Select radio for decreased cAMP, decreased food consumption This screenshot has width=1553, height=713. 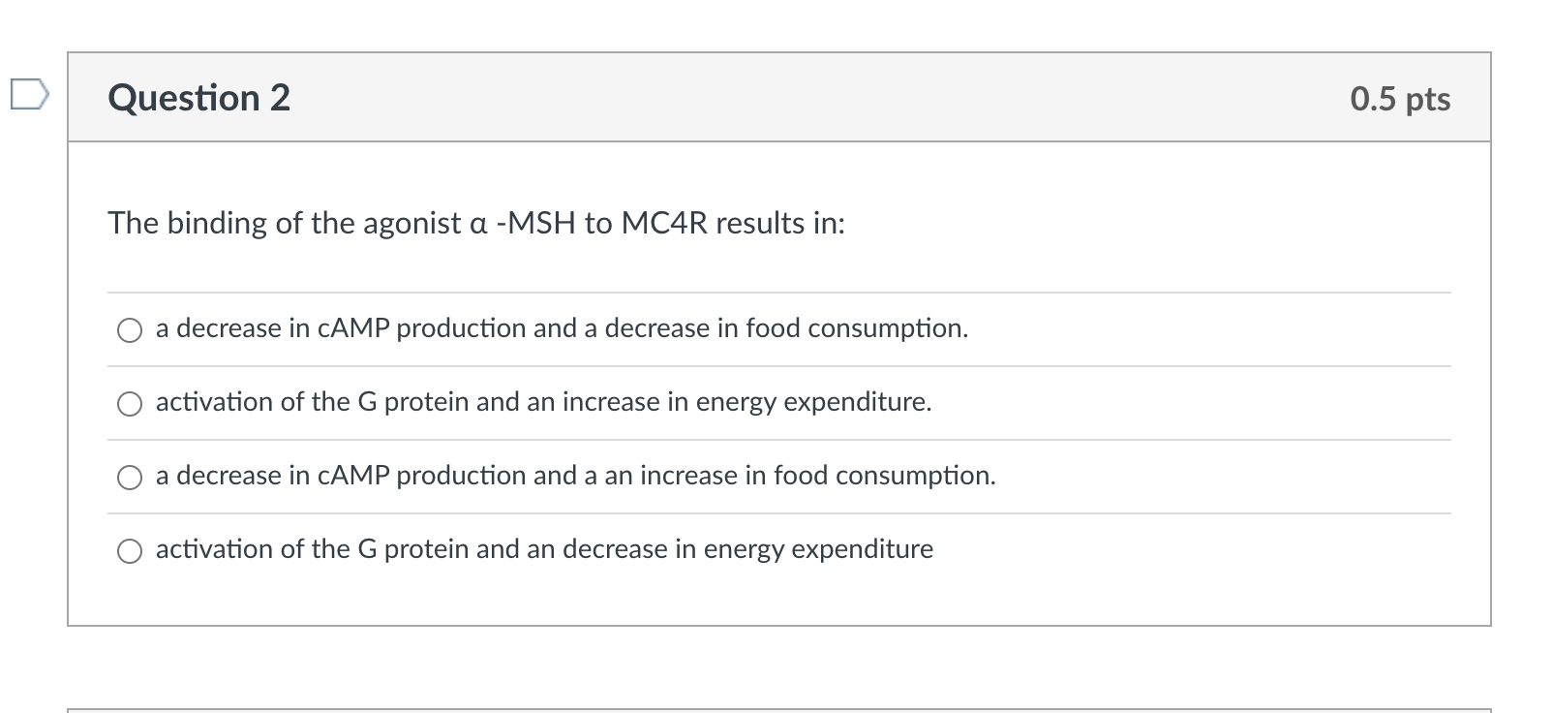click(x=130, y=330)
